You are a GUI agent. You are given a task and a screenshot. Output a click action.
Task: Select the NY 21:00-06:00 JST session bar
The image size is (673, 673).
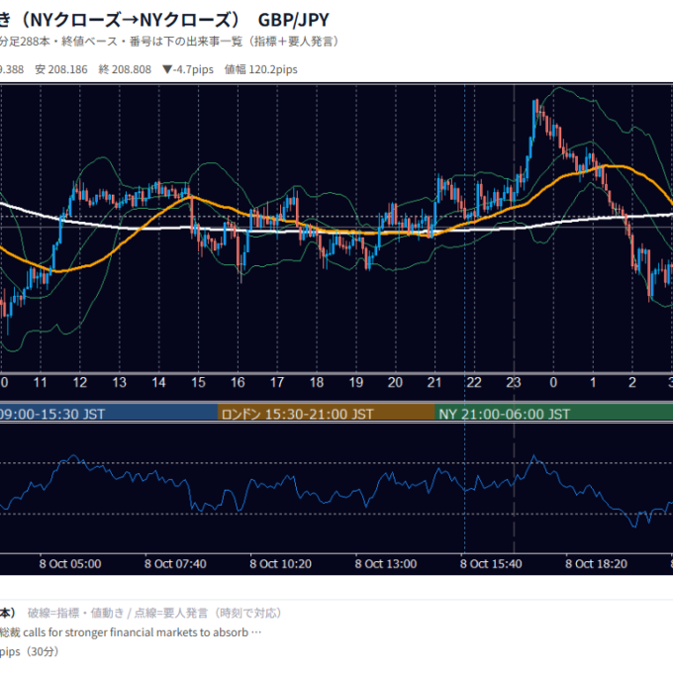coord(553,414)
